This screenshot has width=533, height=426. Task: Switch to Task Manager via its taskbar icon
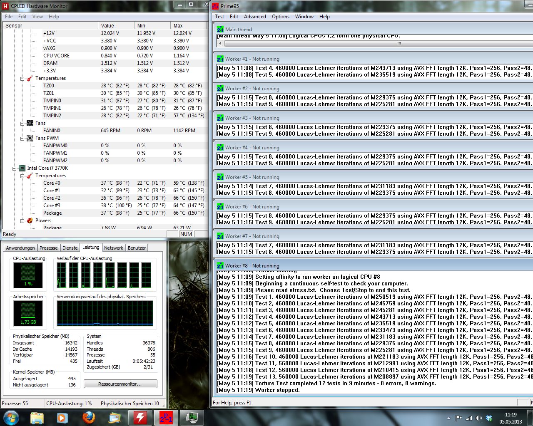click(x=192, y=418)
